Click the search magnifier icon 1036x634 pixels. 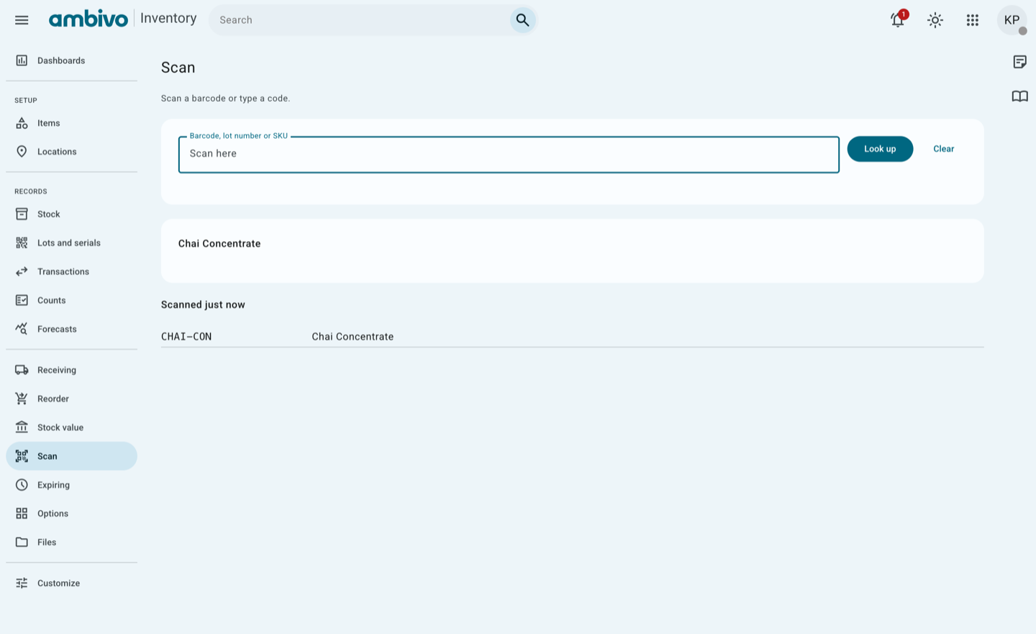point(522,20)
